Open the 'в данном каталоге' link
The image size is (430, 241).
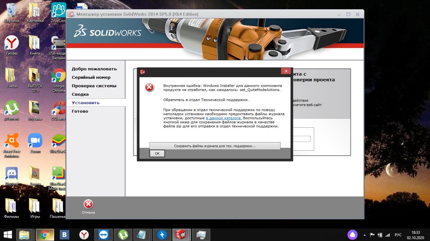[x=224, y=118]
